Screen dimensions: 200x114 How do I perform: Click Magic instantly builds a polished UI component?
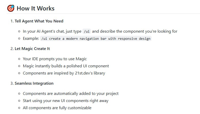tap(66, 66)
